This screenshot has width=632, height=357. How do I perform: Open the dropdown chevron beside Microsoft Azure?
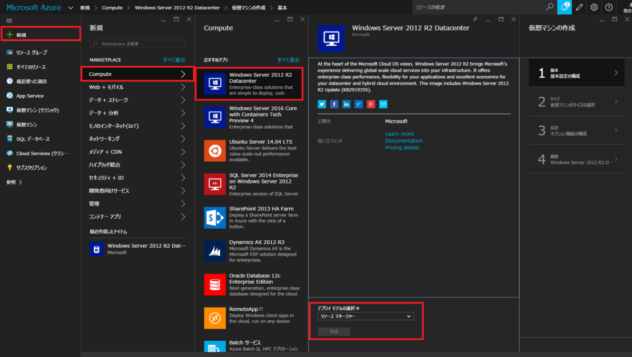pos(71,7)
